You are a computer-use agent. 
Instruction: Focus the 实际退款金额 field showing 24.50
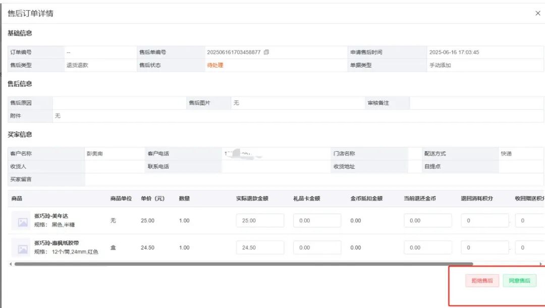tap(260, 248)
